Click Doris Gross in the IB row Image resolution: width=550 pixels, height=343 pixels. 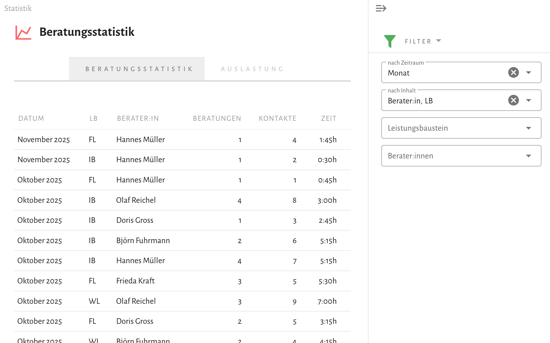(x=135, y=220)
